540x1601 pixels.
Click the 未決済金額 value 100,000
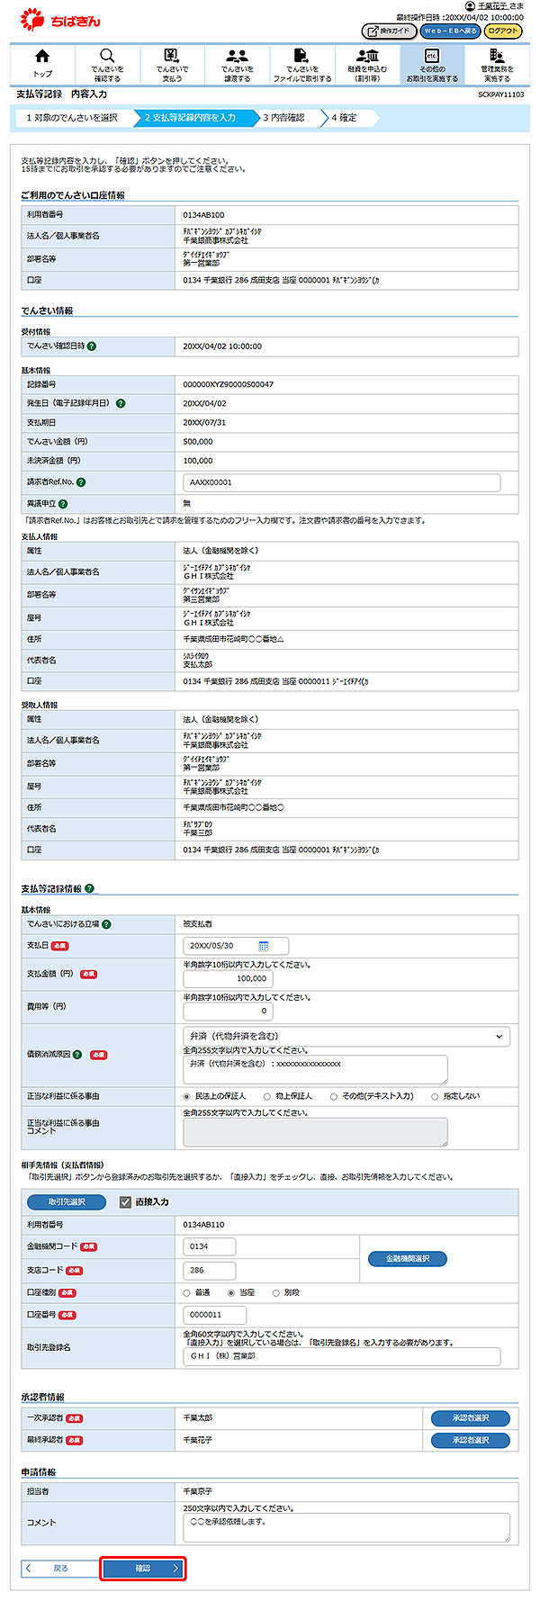[x=198, y=460]
